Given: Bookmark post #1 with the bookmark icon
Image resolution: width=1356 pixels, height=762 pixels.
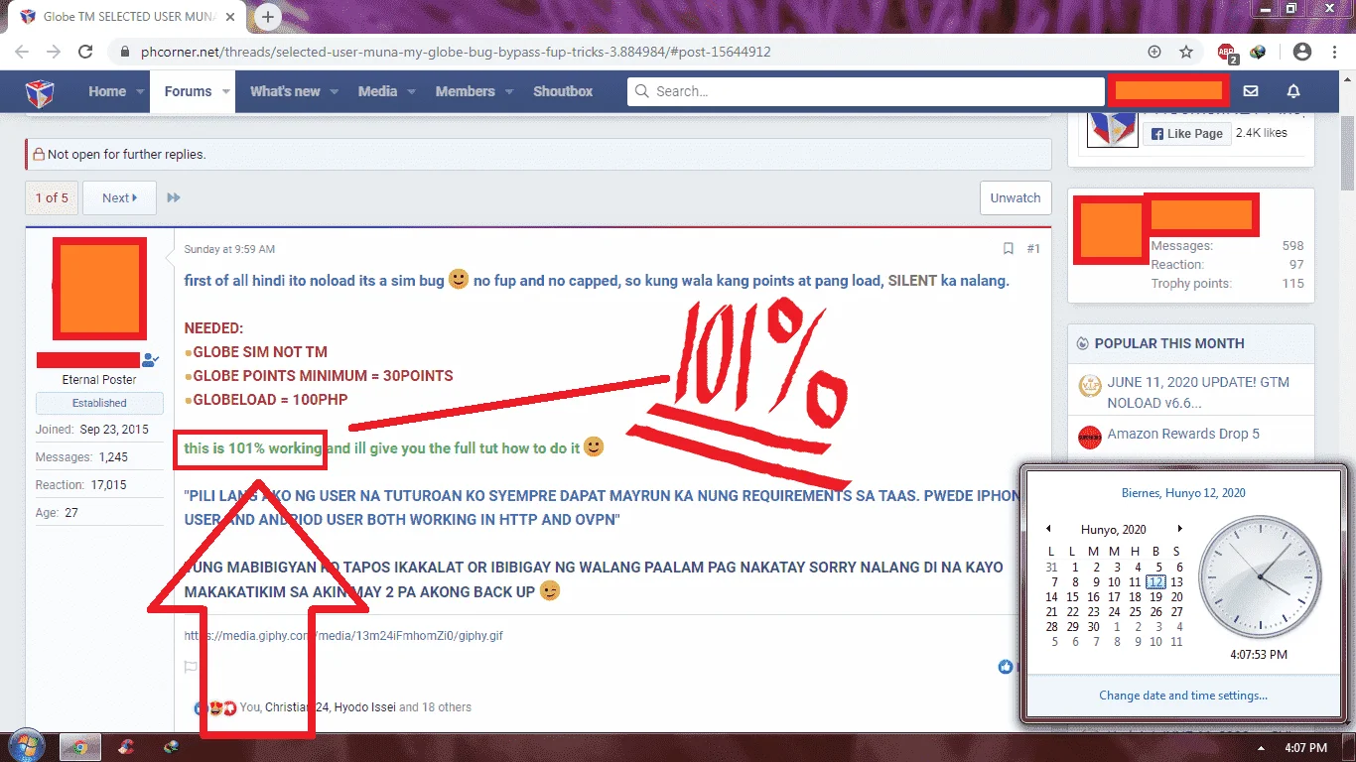Looking at the screenshot, I should coord(1009,249).
